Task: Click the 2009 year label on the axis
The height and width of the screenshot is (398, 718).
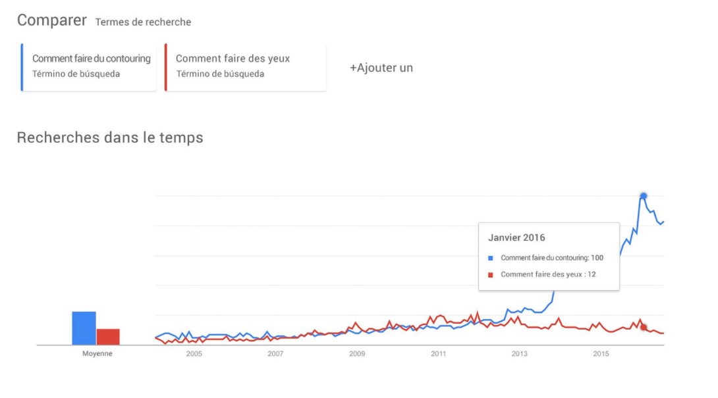Action: (x=356, y=354)
